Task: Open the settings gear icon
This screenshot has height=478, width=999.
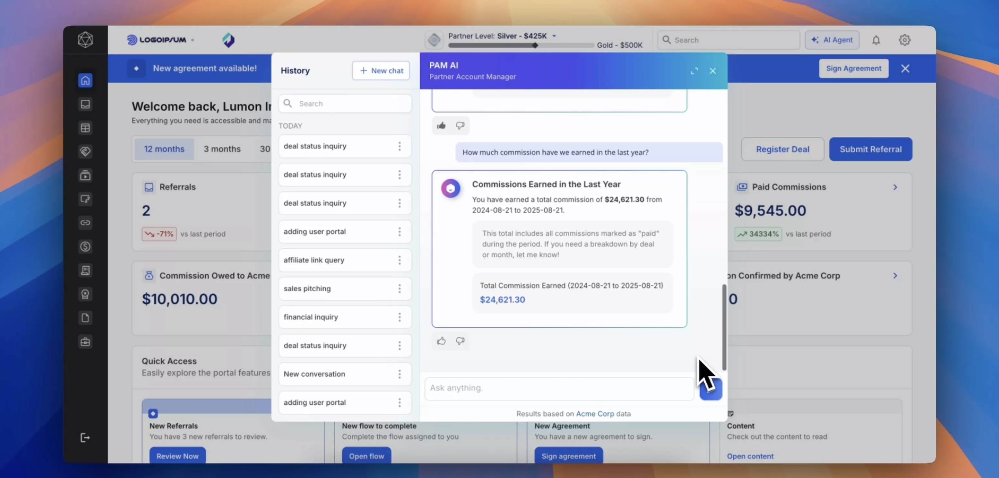Action: (904, 40)
